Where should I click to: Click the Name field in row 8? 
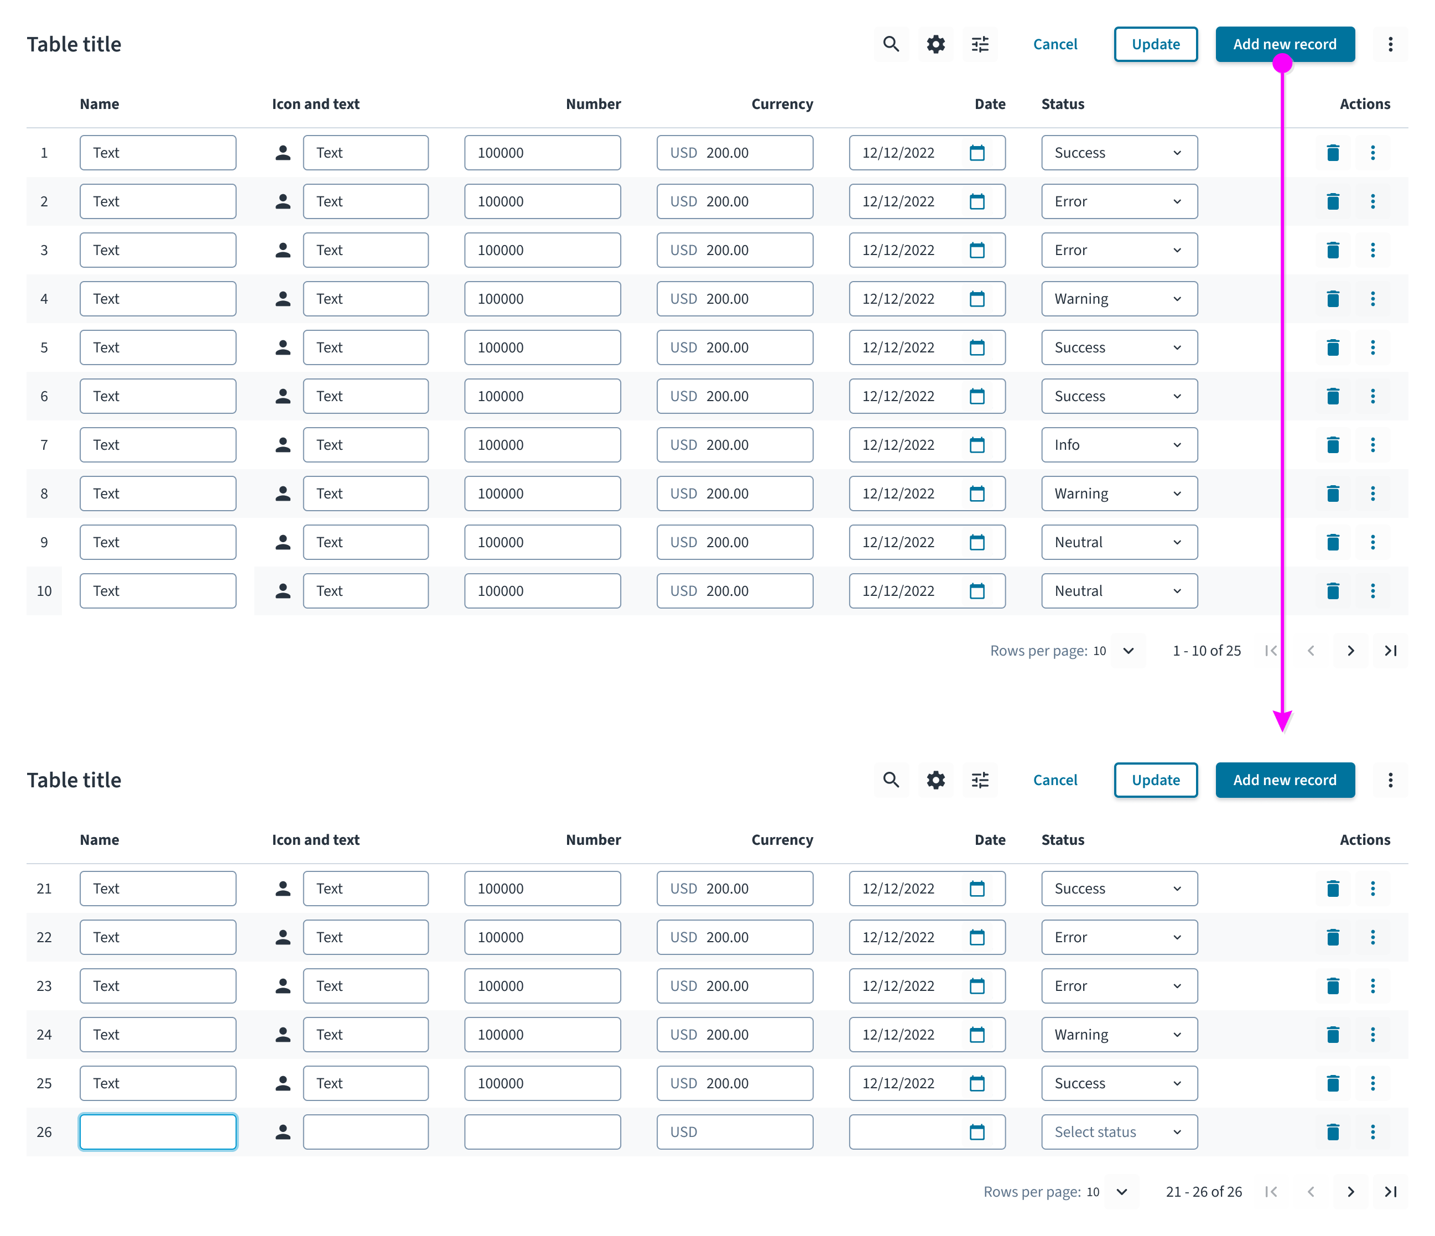158,494
